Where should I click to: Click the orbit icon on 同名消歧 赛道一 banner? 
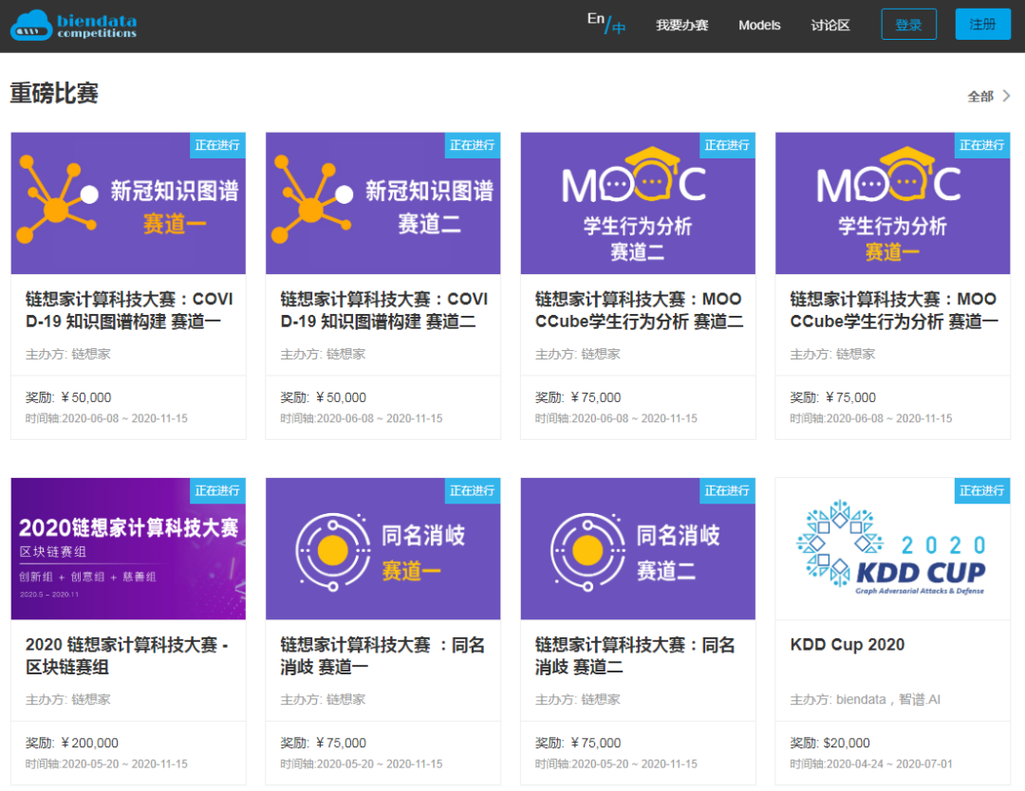click(333, 552)
